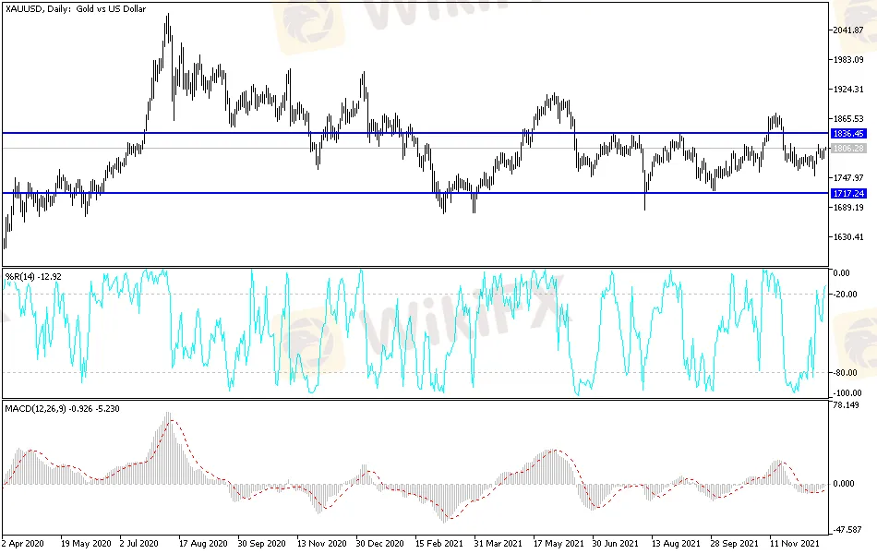Click the -20.00 Williams %R level label
The width and height of the screenshot is (877, 554).
pos(845,295)
